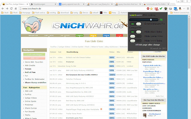Open the Amazon extension icon

[180, 9]
